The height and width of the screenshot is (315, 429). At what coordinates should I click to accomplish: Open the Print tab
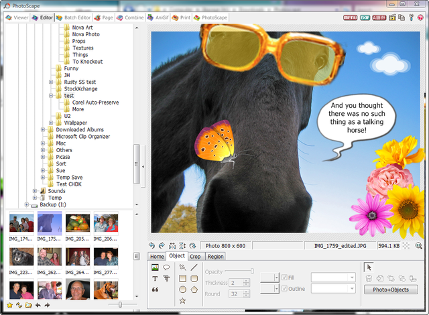click(181, 17)
